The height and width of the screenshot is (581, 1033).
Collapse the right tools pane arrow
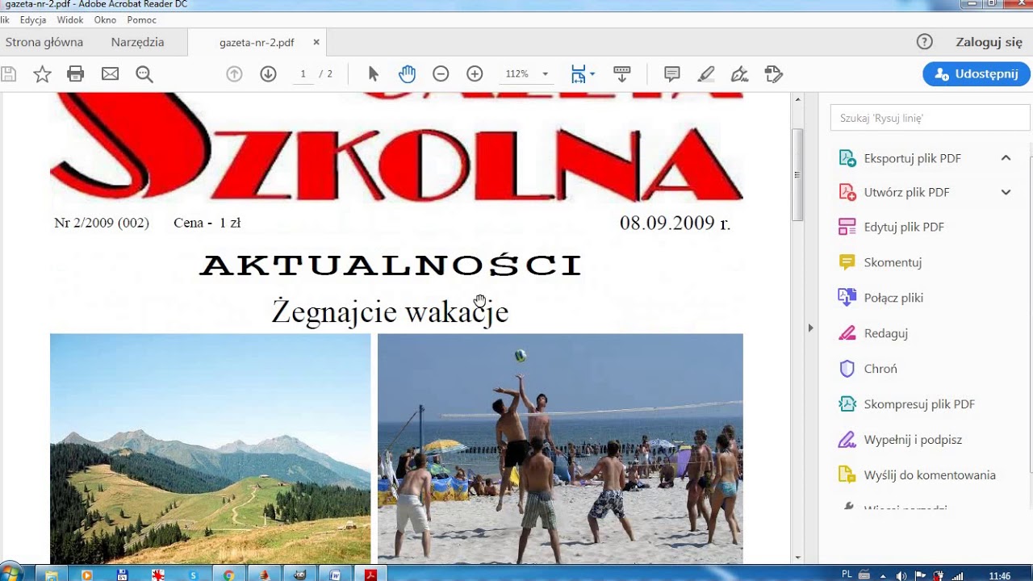pyautogui.click(x=810, y=328)
